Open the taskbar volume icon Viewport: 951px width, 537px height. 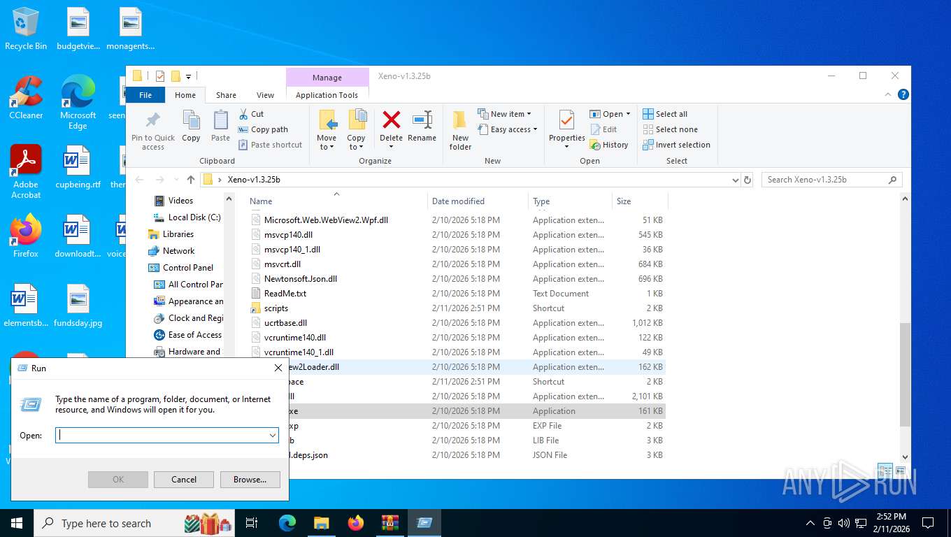click(843, 523)
